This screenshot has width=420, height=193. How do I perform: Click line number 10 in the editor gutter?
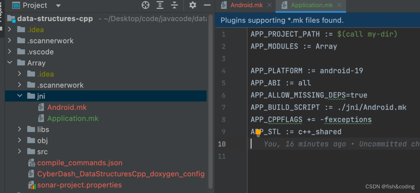[x=221, y=144]
